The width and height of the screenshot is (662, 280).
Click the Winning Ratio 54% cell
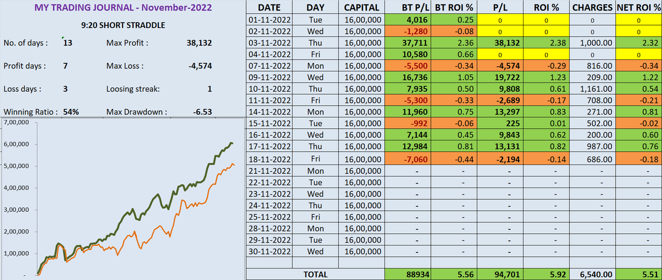[71, 112]
